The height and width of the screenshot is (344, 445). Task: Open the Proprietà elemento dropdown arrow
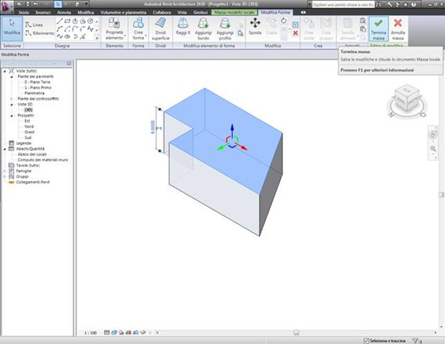click(125, 36)
